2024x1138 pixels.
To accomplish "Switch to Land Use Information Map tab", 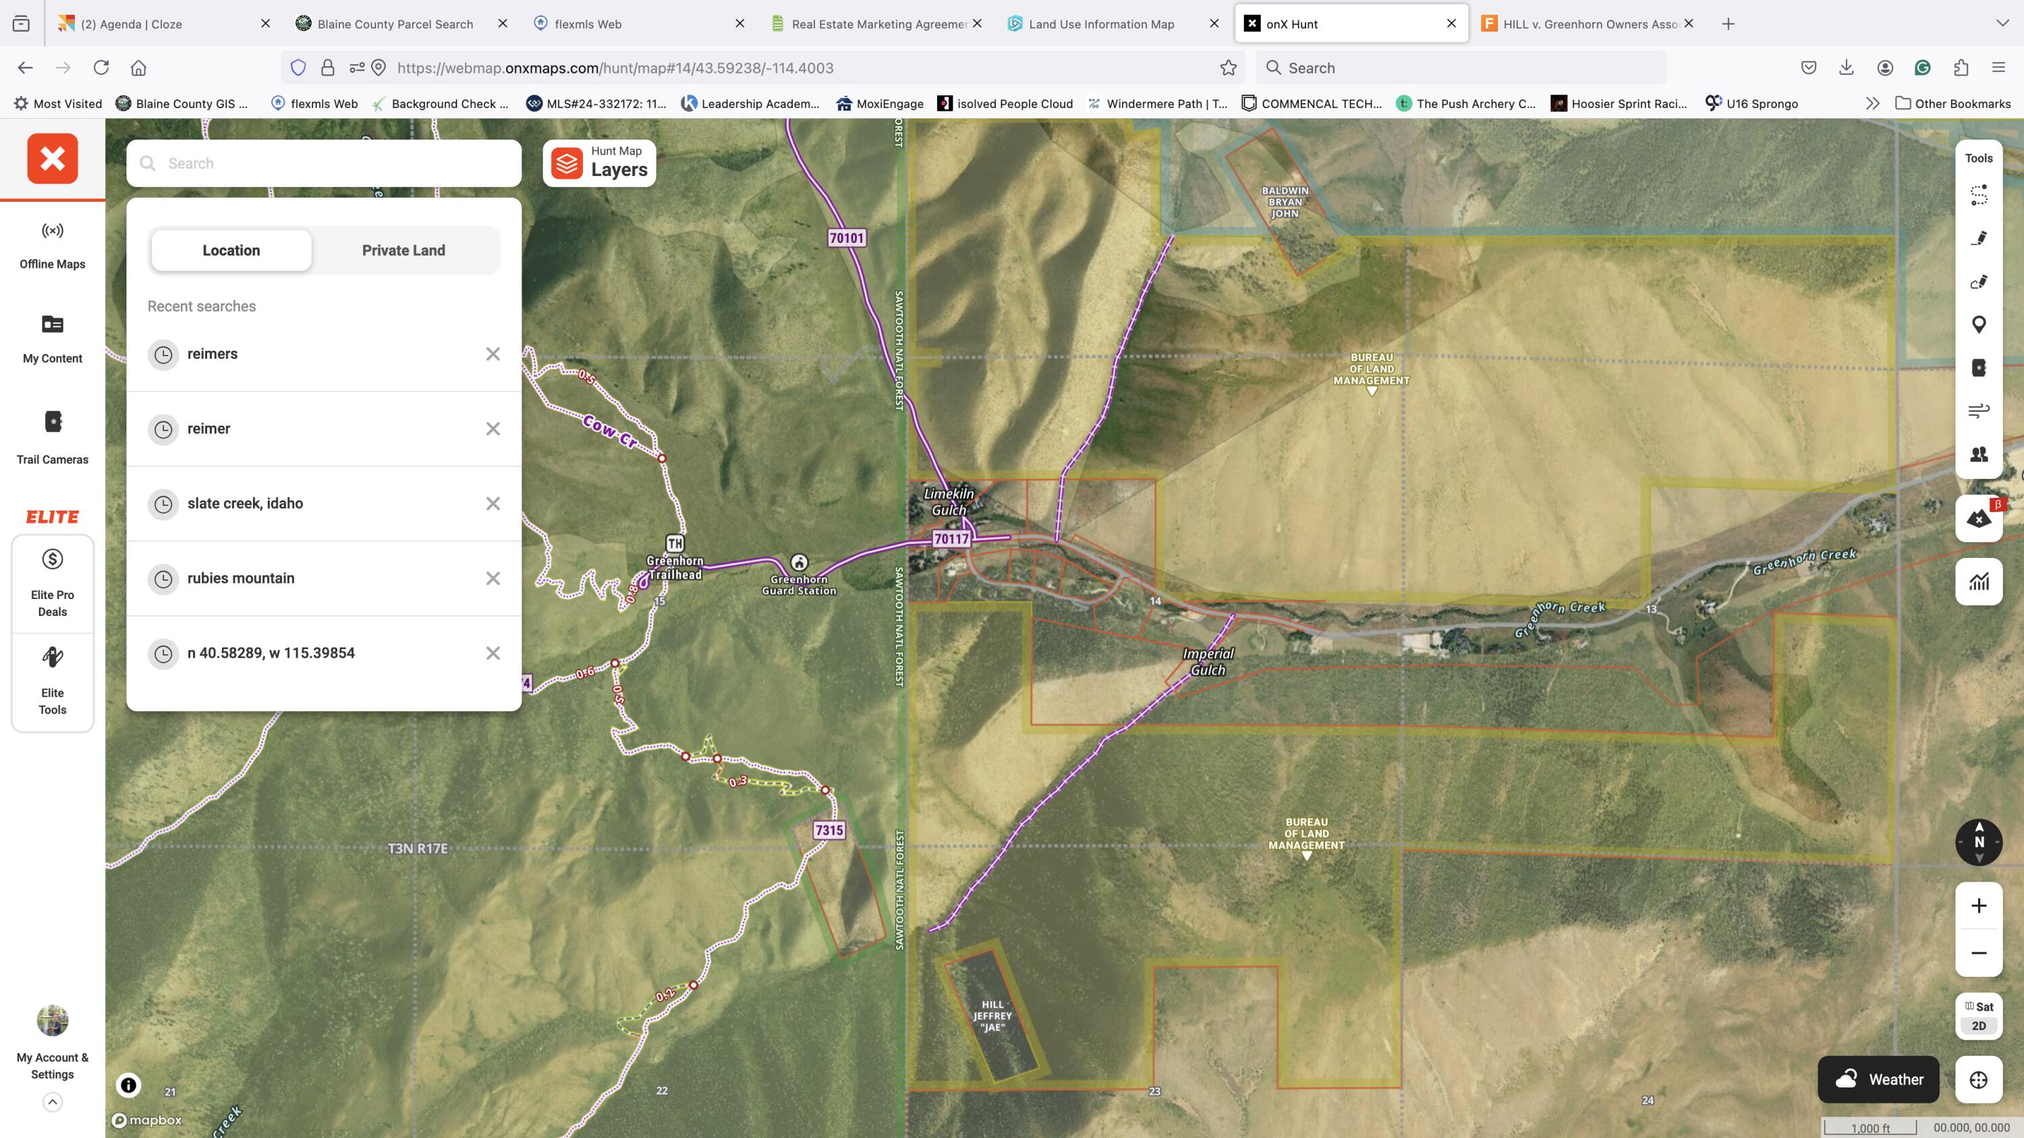I will point(1101,24).
